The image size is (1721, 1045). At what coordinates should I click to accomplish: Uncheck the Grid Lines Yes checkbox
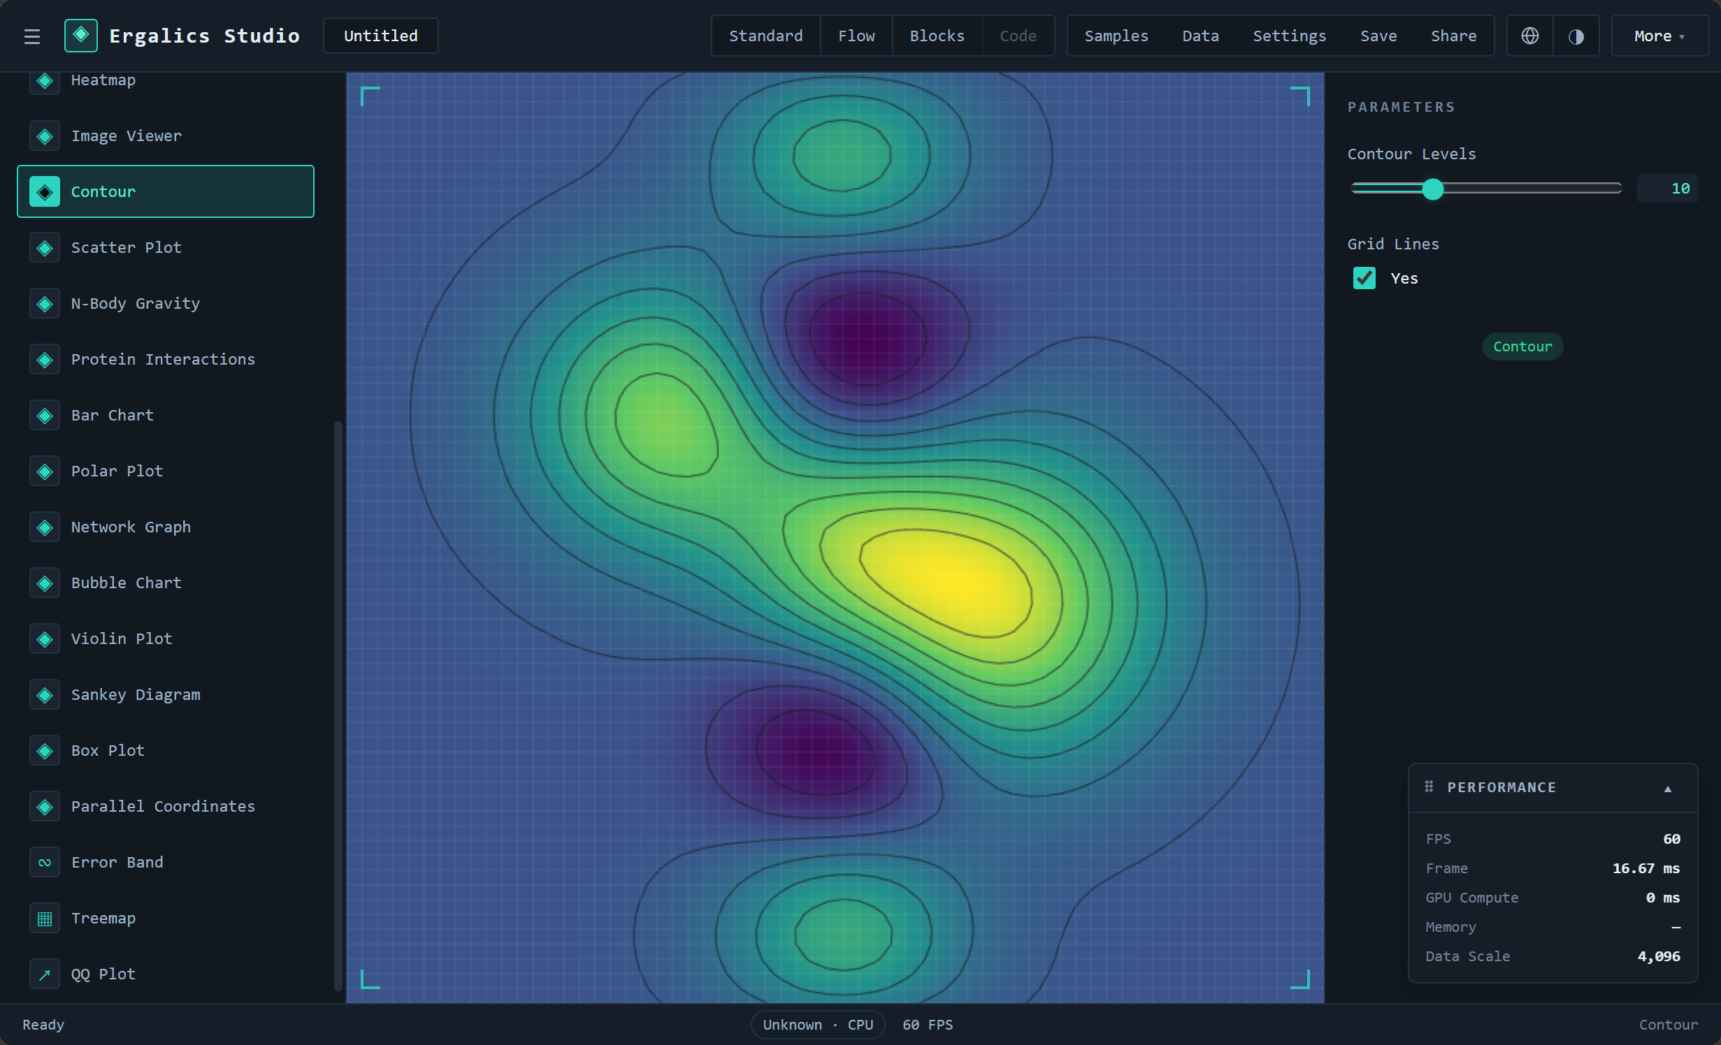coord(1364,278)
